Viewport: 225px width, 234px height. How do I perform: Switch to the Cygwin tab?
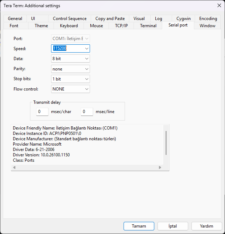point(184,19)
